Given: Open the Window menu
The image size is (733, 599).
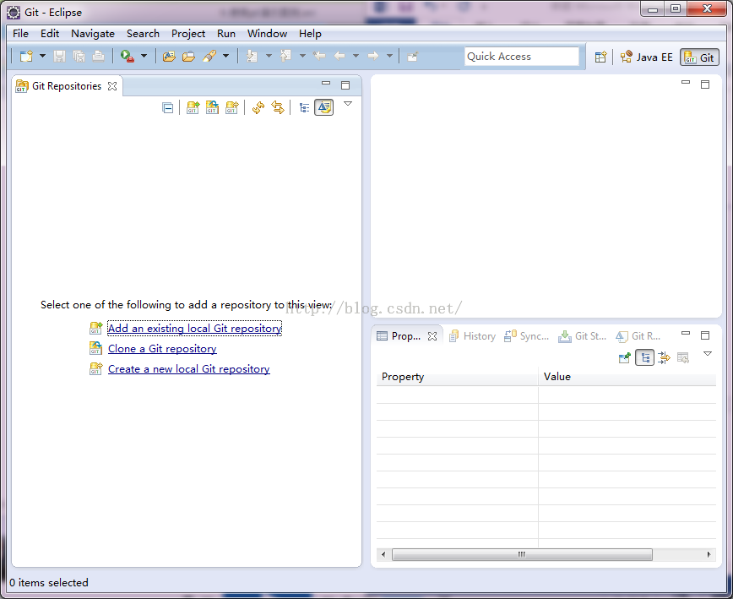Looking at the screenshot, I should coord(267,34).
